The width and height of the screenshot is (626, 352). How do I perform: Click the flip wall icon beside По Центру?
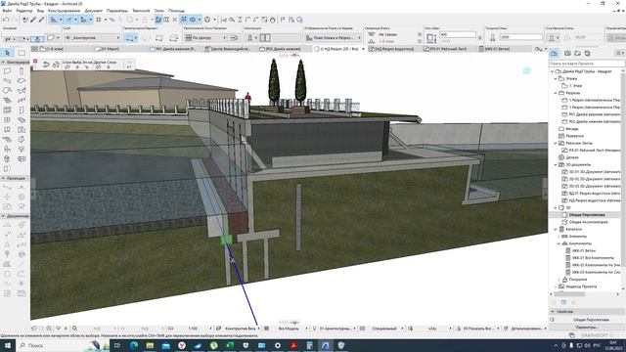(235, 37)
